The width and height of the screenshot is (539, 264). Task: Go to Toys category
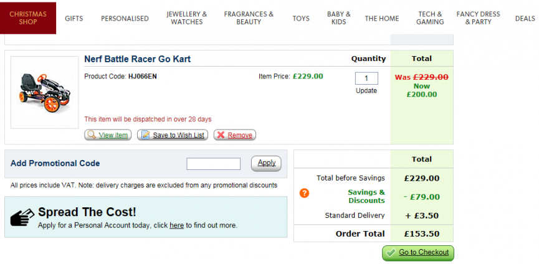coord(301,18)
